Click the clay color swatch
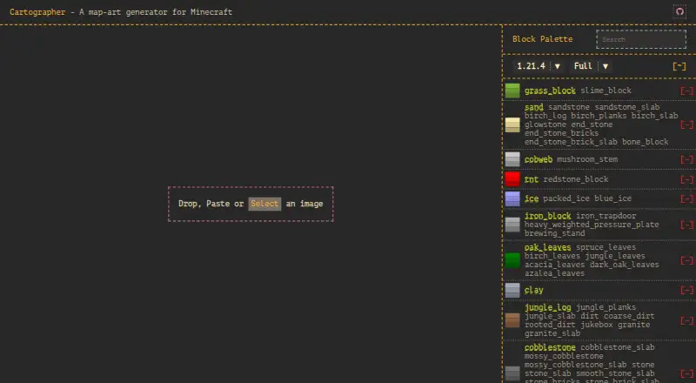This screenshot has width=696, height=383. click(512, 290)
